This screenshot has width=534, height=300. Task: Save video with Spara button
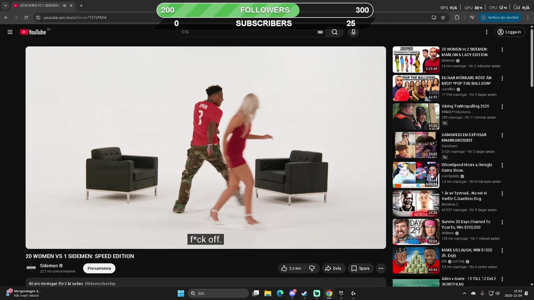[360, 268]
